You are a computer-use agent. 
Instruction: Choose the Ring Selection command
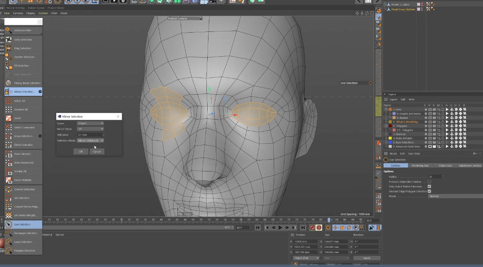pyautogui.click(x=23, y=48)
